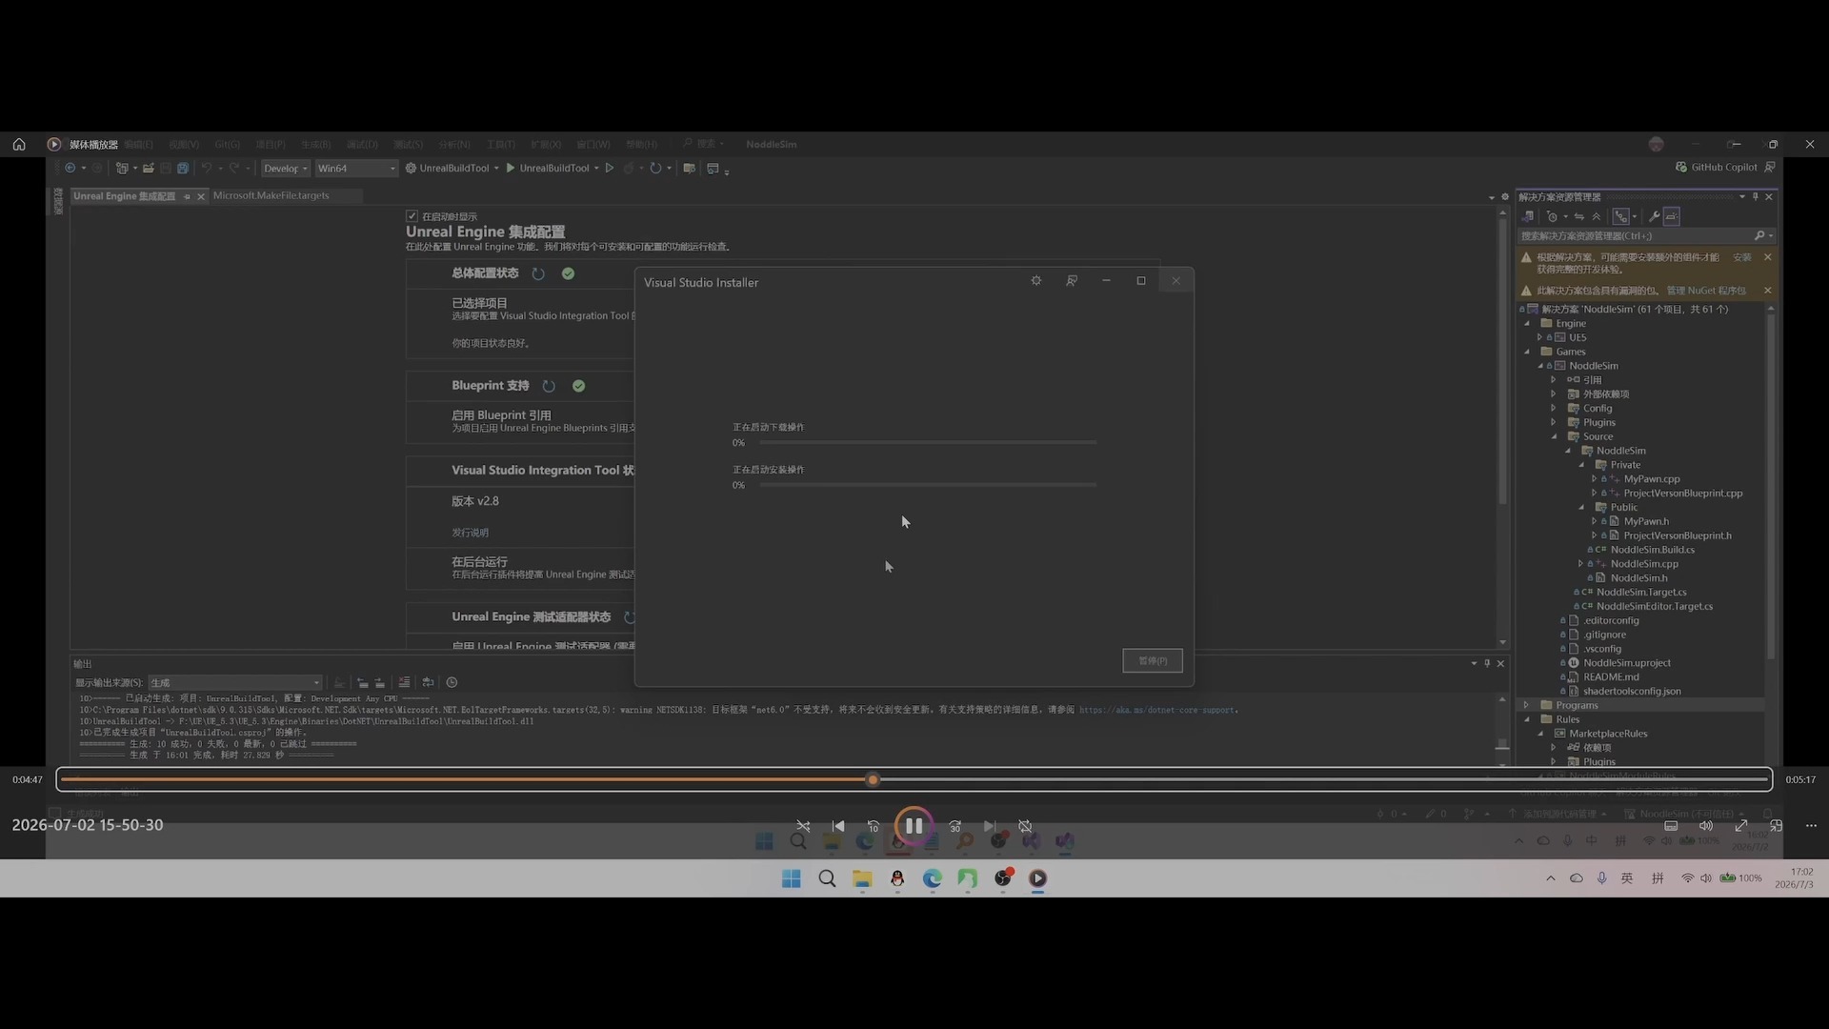Image resolution: width=1829 pixels, height=1029 pixels.
Task: Select ProjectVersonBlueprint.h in the tree
Action: tap(1677, 535)
